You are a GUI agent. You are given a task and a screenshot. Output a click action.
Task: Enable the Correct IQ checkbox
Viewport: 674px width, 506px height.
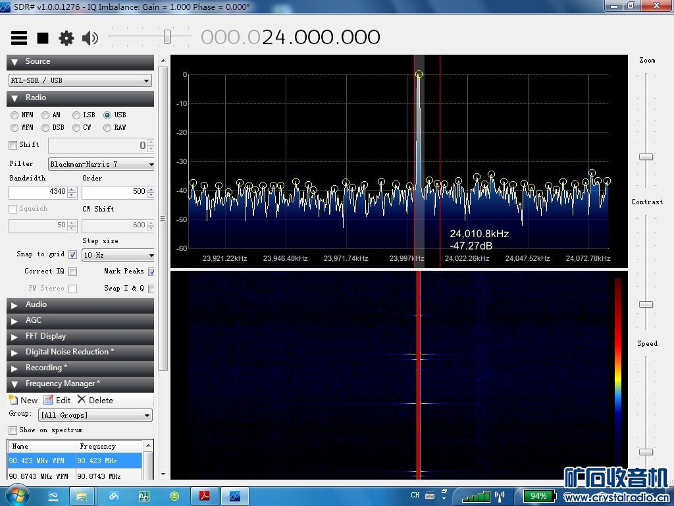[x=72, y=271]
